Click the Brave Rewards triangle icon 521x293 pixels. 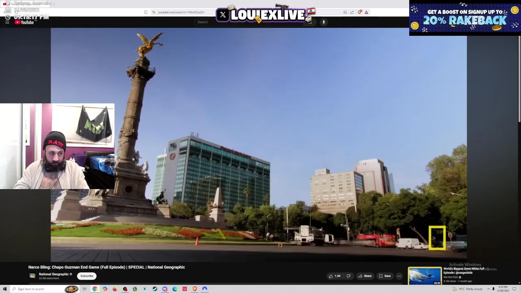click(x=366, y=12)
